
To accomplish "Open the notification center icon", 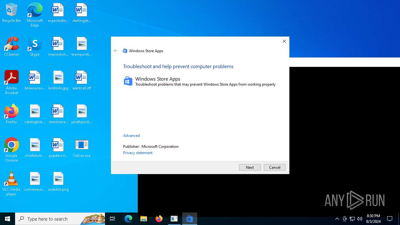I will coord(390,219).
